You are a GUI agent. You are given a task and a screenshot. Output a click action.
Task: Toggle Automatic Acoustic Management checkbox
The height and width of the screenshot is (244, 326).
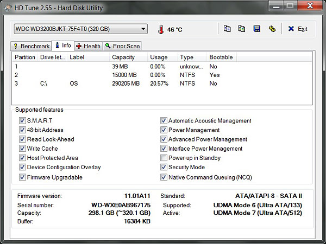point(164,120)
